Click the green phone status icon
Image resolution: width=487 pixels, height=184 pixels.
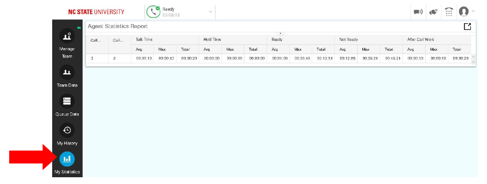153,12
